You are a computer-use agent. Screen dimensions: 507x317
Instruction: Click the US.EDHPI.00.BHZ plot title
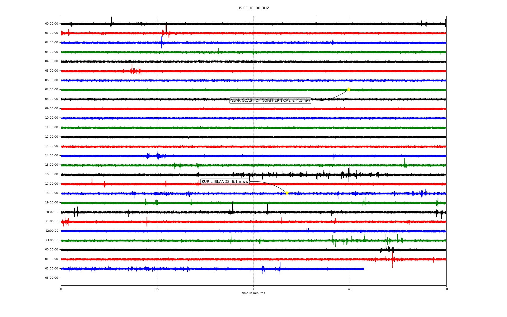(x=253, y=8)
